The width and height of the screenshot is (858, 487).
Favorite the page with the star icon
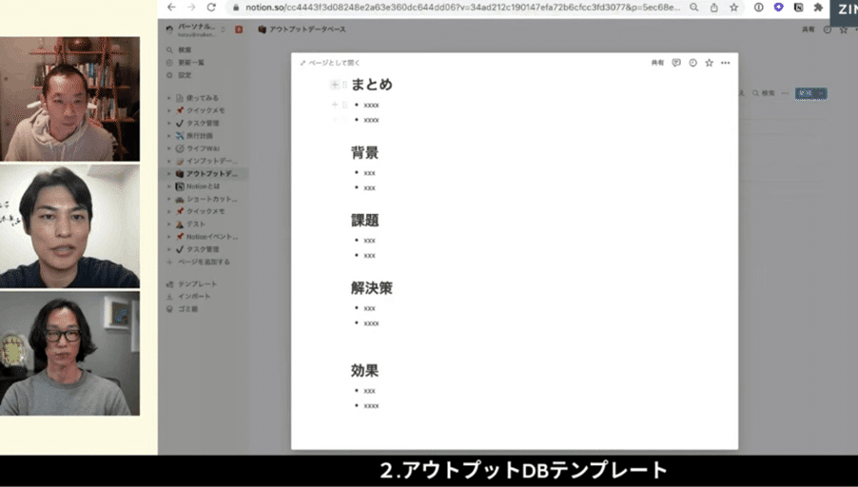(709, 63)
